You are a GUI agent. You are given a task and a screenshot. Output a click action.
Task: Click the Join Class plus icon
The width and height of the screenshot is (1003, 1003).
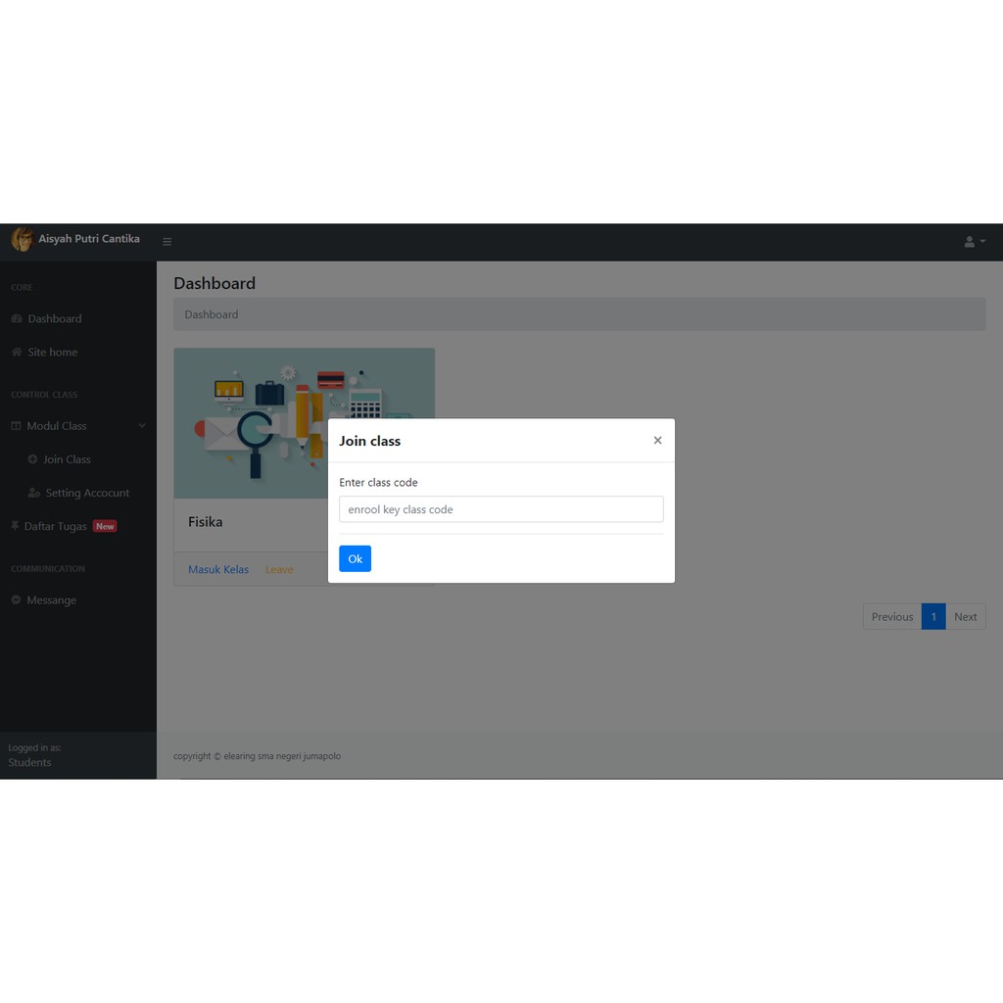pos(32,459)
